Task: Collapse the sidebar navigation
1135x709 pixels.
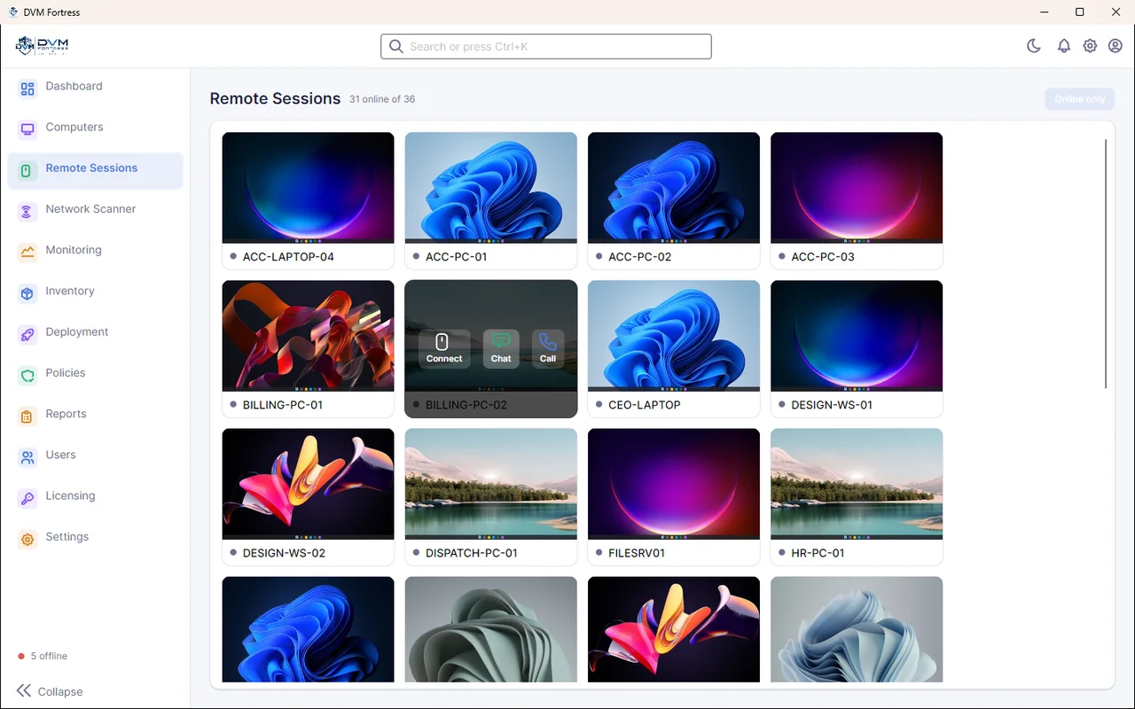Action: 50,691
